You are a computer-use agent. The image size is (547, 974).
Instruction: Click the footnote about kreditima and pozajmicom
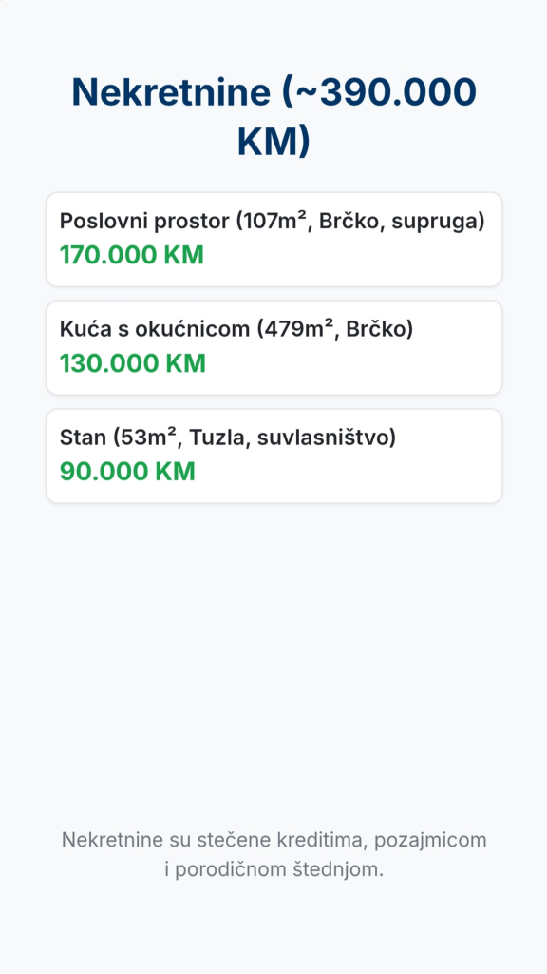pyautogui.click(x=273, y=855)
